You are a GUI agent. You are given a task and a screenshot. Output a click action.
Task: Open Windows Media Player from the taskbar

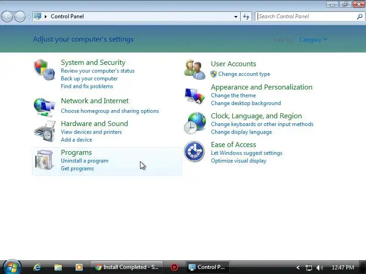click(79, 267)
